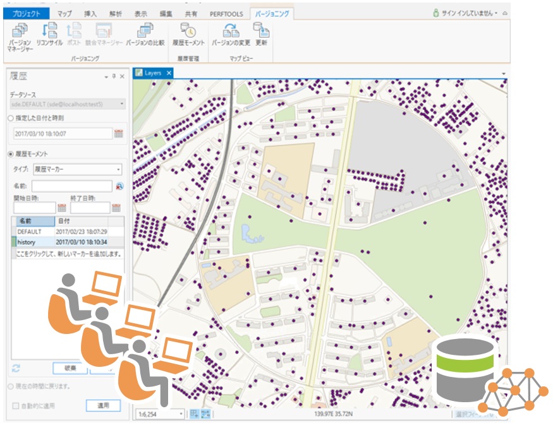Click the first map navigation icon beside scale
Viewport: 553px width, 423px height.
(x=194, y=414)
